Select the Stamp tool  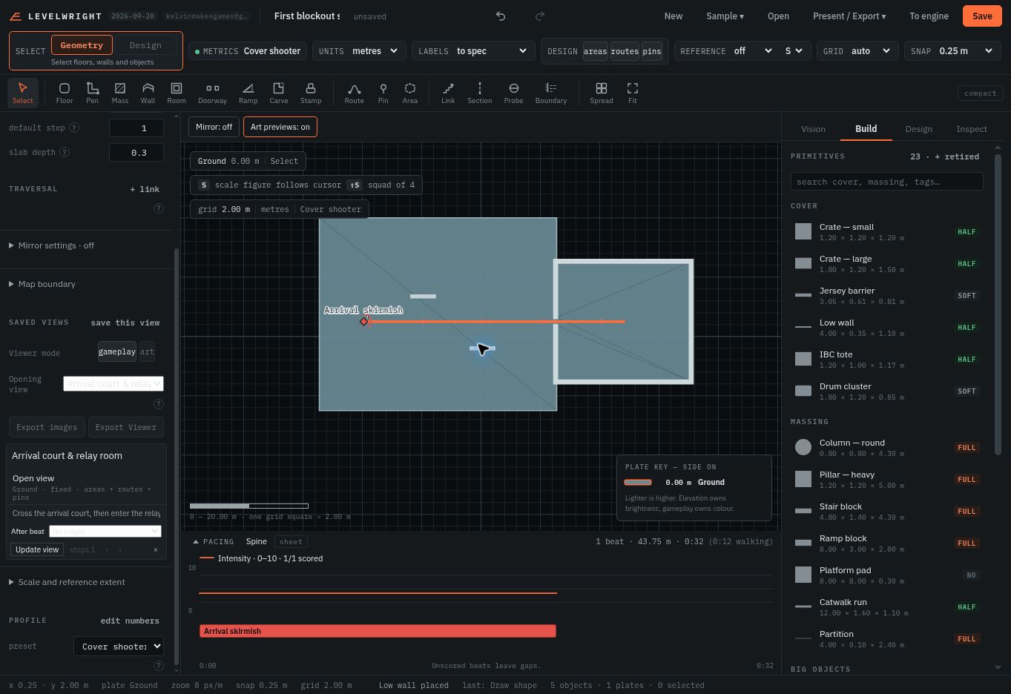click(x=311, y=93)
